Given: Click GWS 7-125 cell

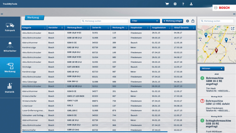Looking at the screenshot, I should [72, 101].
